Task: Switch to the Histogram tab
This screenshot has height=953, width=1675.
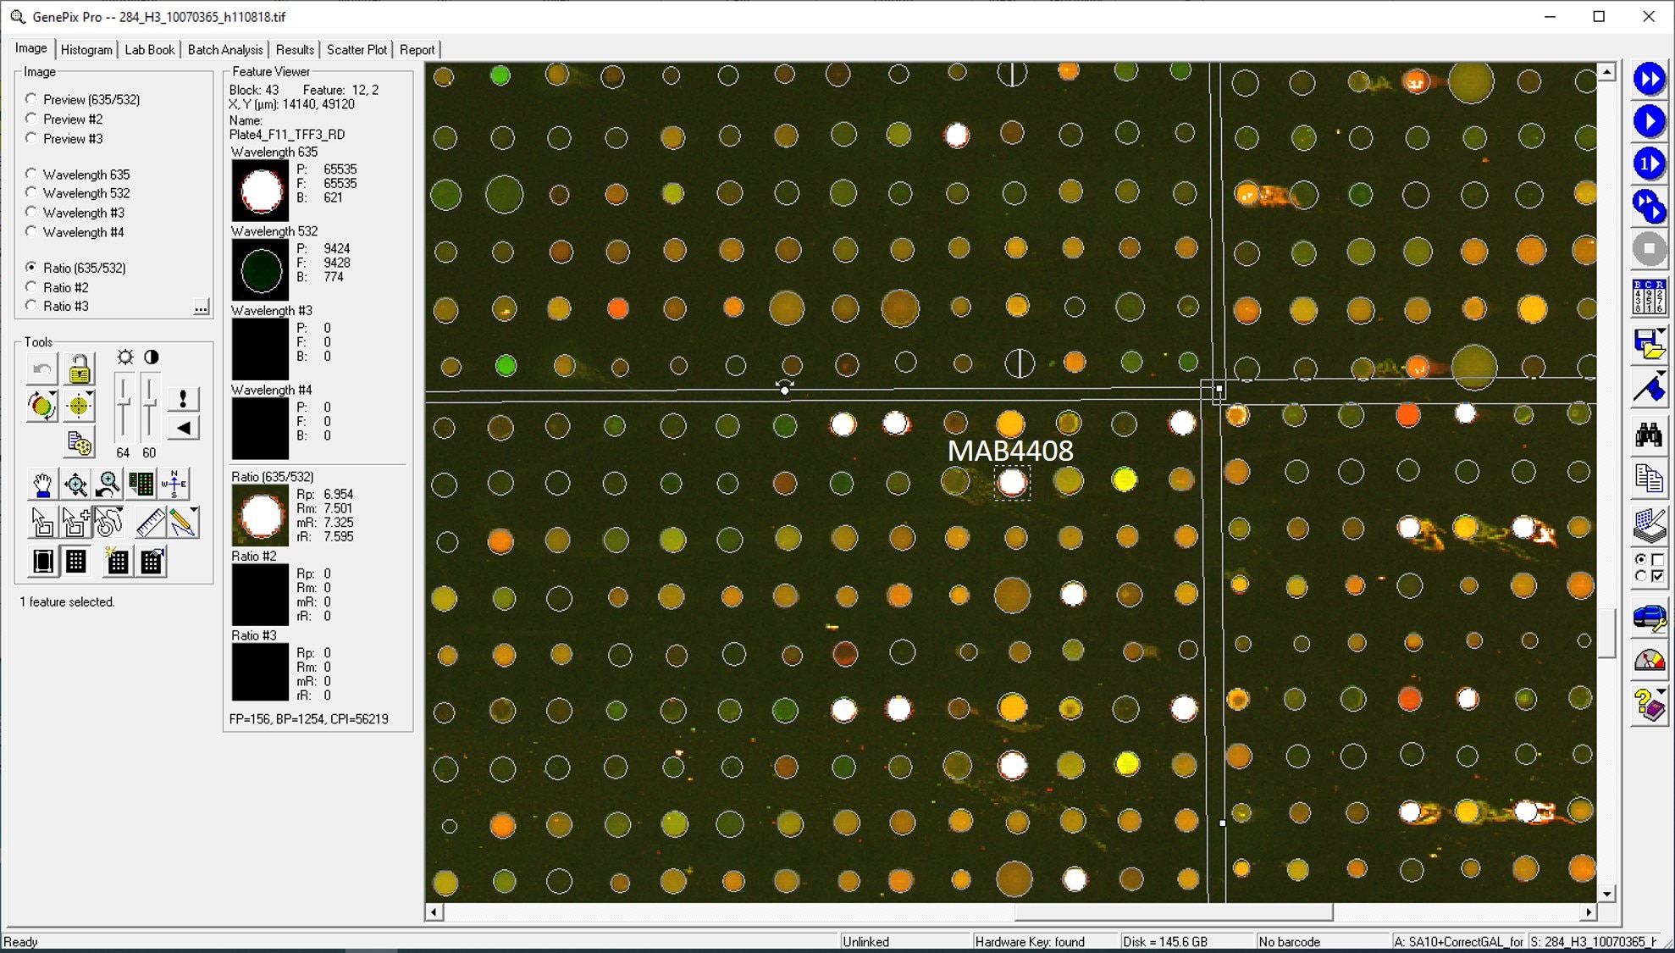Action: [x=86, y=50]
